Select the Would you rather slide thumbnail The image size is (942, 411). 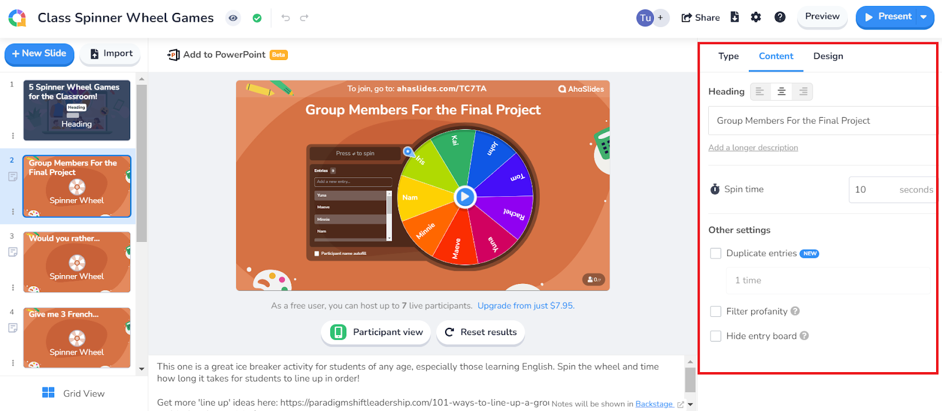(77, 262)
